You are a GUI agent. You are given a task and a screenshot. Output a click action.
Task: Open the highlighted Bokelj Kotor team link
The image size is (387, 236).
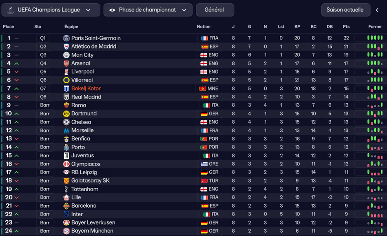tap(86, 89)
